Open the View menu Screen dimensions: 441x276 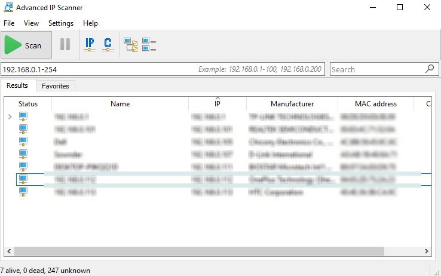click(x=31, y=23)
